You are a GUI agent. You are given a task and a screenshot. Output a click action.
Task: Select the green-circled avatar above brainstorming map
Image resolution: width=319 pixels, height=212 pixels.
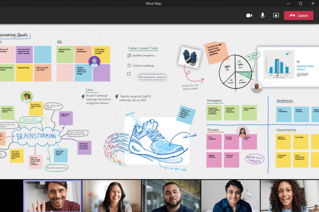coord(27,97)
